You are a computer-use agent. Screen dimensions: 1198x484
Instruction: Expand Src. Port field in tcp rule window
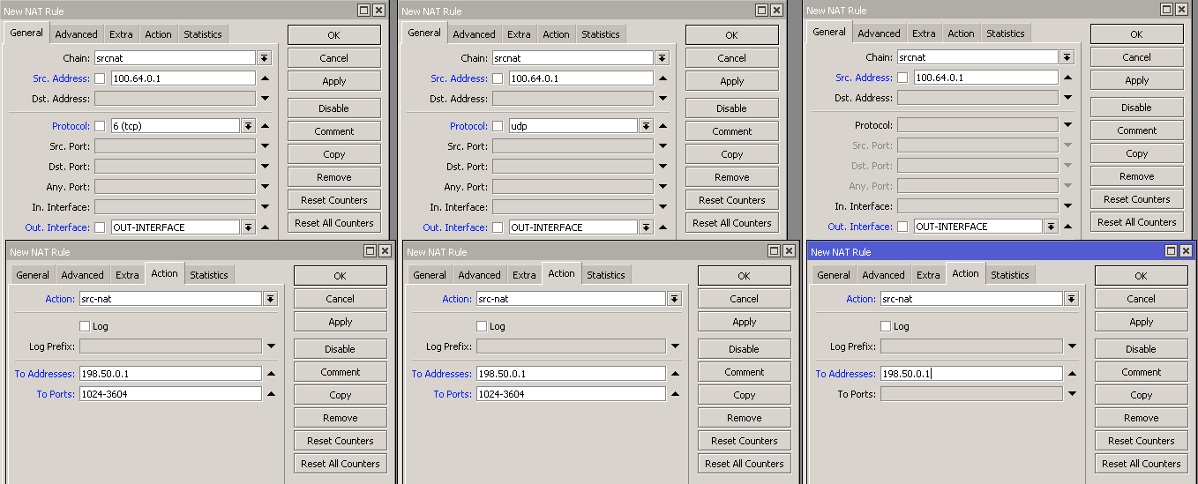(265, 146)
